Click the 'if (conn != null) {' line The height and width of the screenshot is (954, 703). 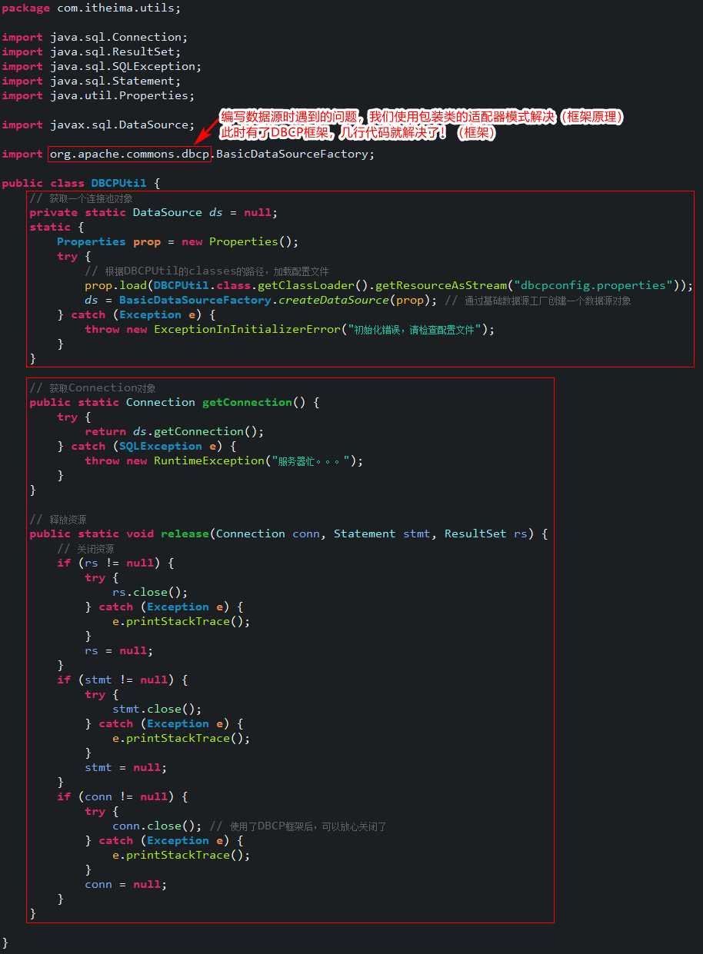point(122,796)
